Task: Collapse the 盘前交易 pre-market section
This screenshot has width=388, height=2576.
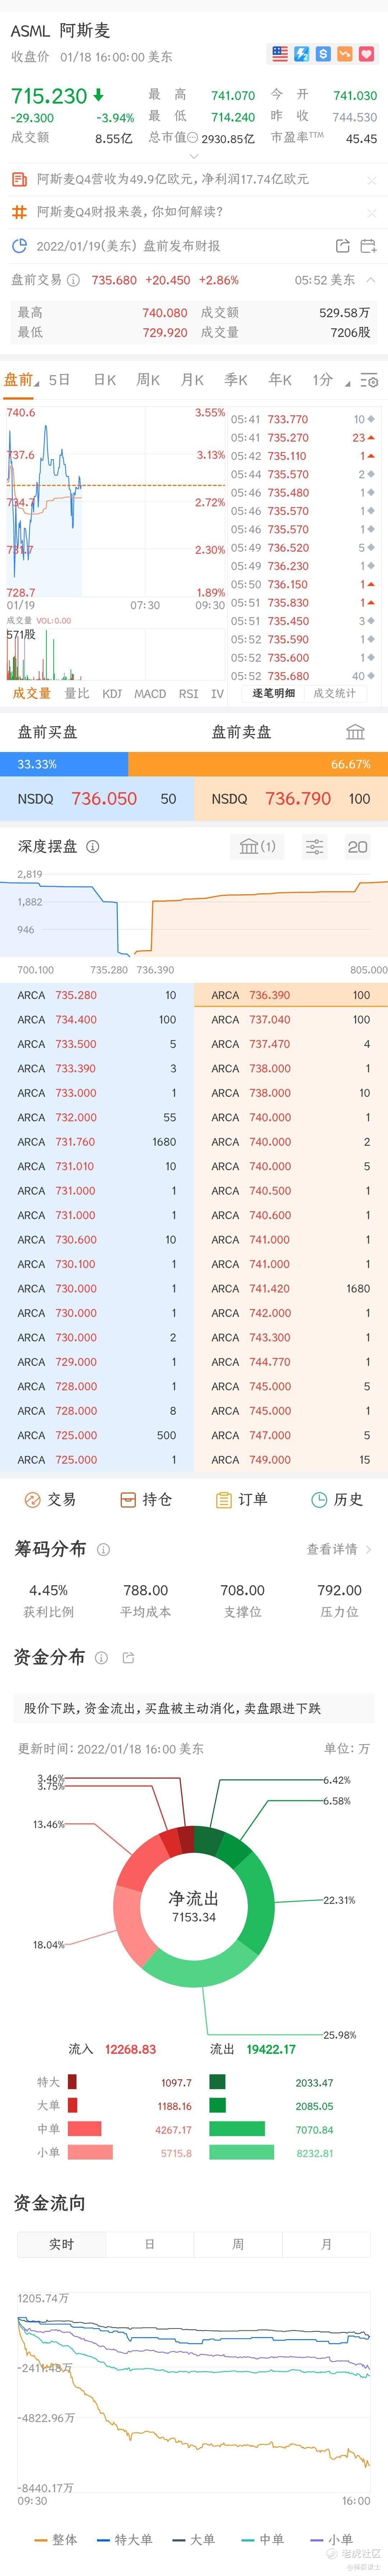Action: click(371, 280)
